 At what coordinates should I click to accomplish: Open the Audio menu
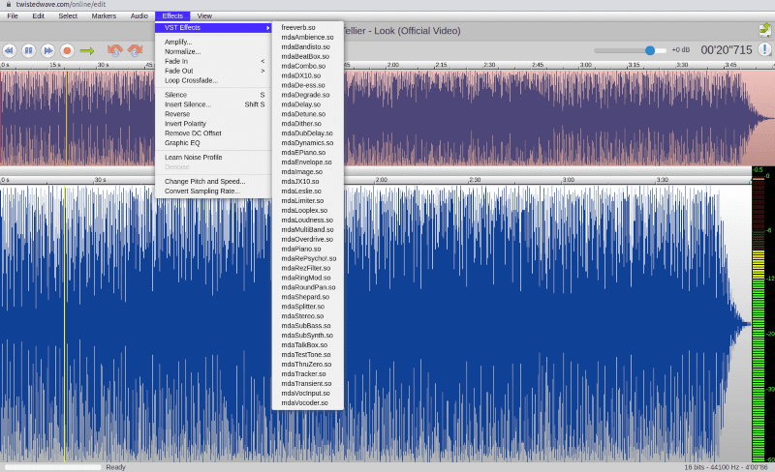139,15
